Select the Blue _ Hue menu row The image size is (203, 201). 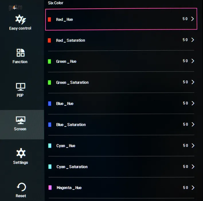click(x=120, y=103)
